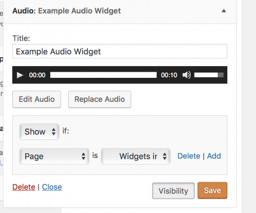Toggle the Visibility button
This screenshot has height=213, width=256.
point(174,191)
